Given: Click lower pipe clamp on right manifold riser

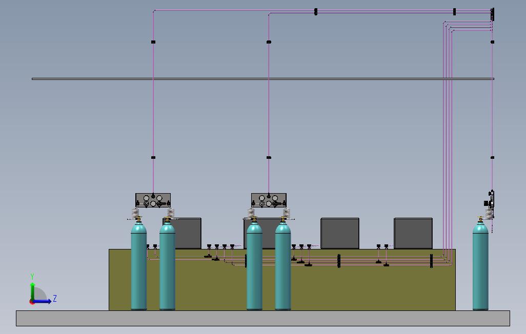Looking at the screenshot, I should [269, 157].
